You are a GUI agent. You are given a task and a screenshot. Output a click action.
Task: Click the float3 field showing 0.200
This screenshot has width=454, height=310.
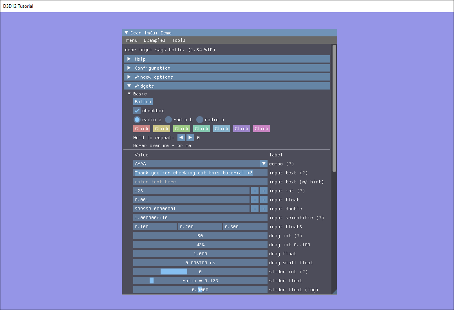200,227
